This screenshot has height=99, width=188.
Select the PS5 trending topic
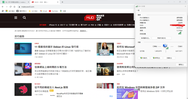[x=92, y=25]
